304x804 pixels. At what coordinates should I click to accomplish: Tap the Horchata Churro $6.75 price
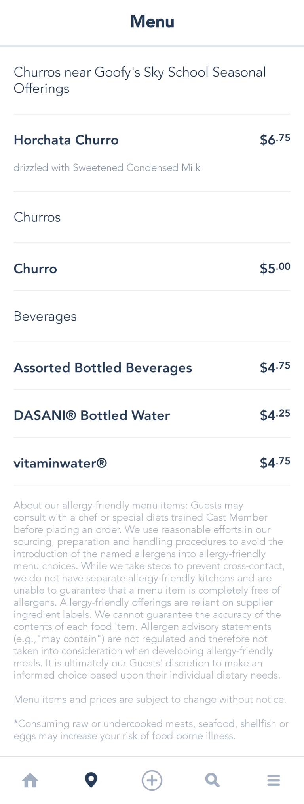point(275,140)
